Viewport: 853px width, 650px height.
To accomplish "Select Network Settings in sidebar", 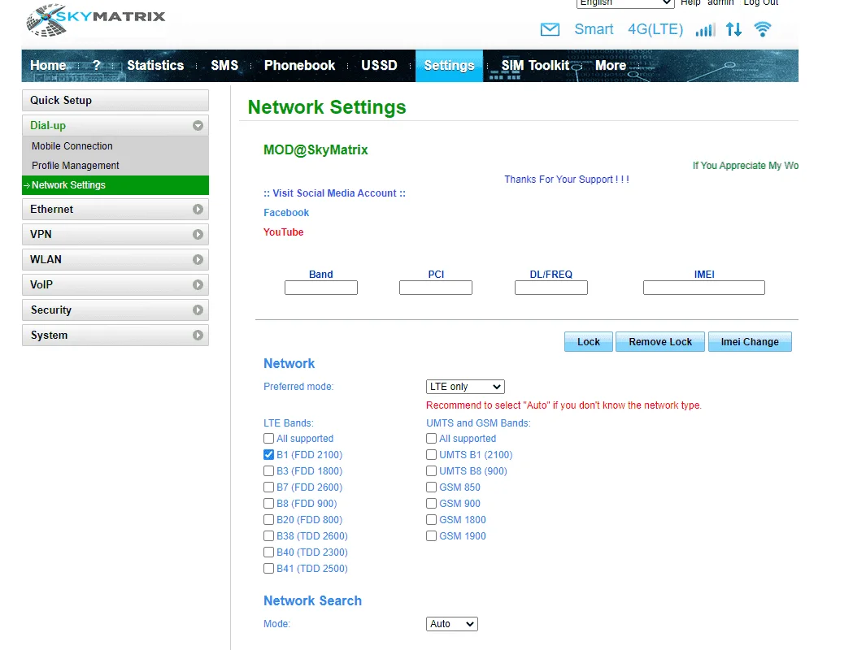I will click(115, 185).
